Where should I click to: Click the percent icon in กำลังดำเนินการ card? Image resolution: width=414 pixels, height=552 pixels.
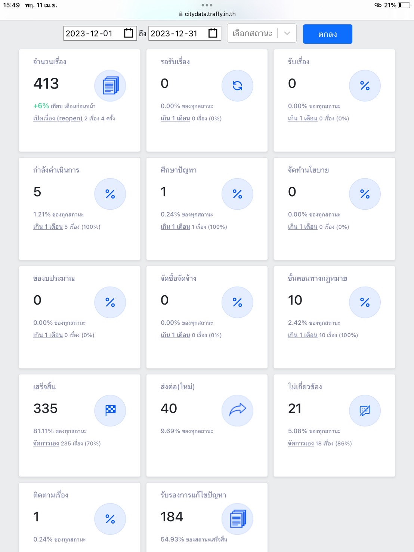click(x=110, y=194)
